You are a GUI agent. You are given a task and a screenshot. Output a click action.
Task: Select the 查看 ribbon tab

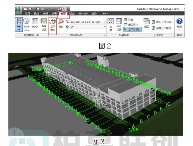pyautogui.click(x=63, y=14)
